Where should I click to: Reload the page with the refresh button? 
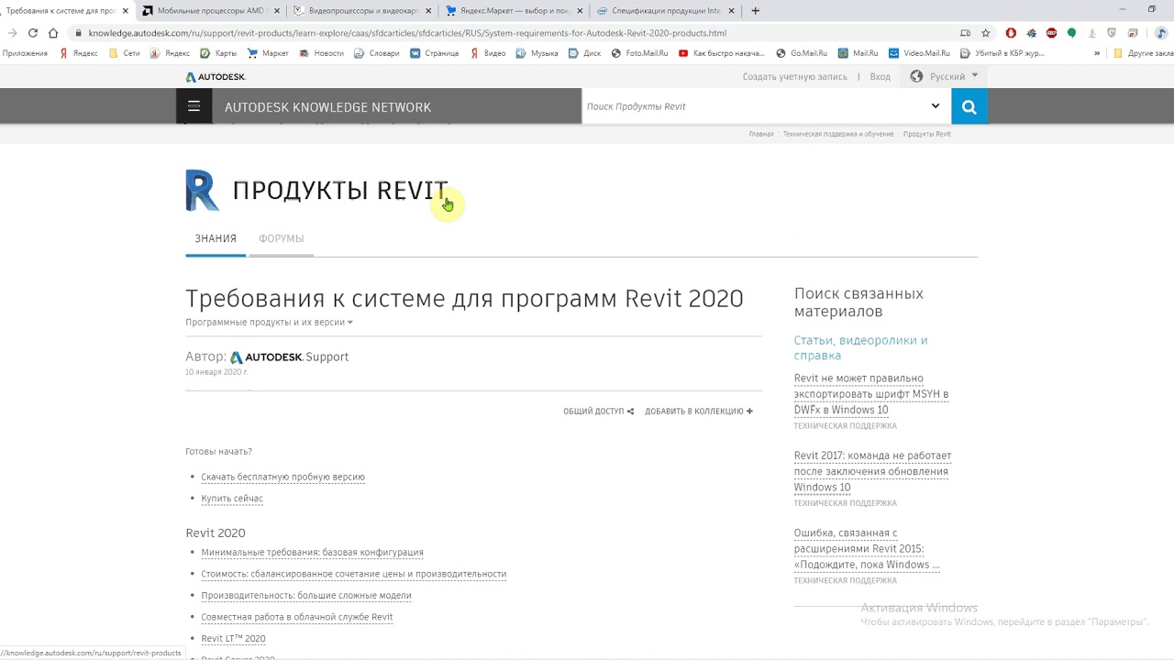click(x=33, y=33)
